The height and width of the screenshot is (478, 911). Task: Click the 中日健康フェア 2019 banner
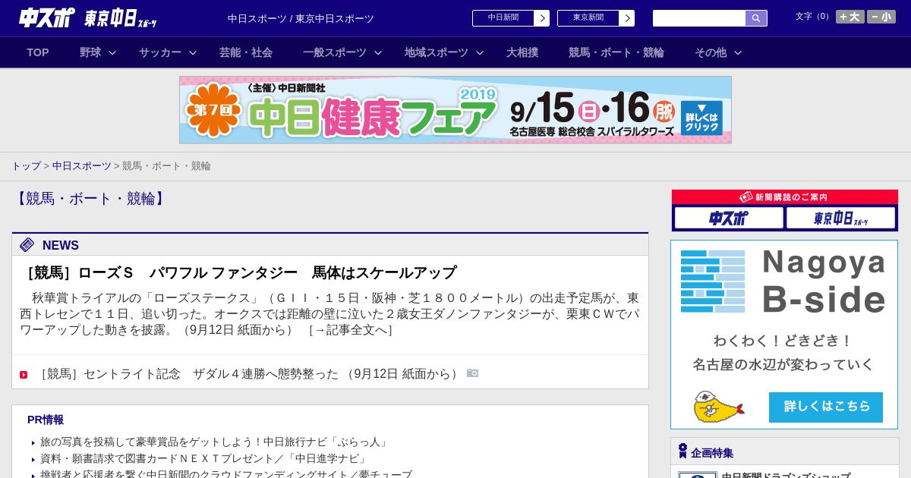tap(455, 110)
